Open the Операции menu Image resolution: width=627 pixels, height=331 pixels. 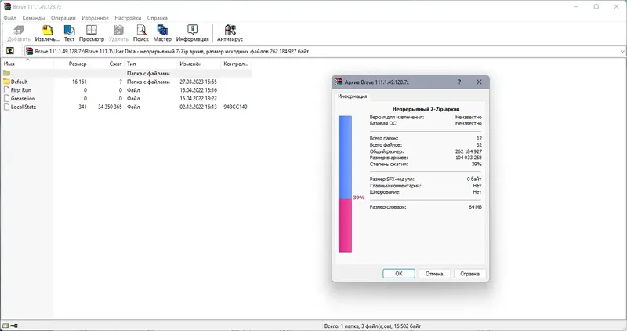point(63,18)
